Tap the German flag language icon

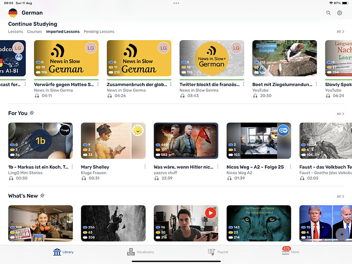pyautogui.click(x=13, y=13)
